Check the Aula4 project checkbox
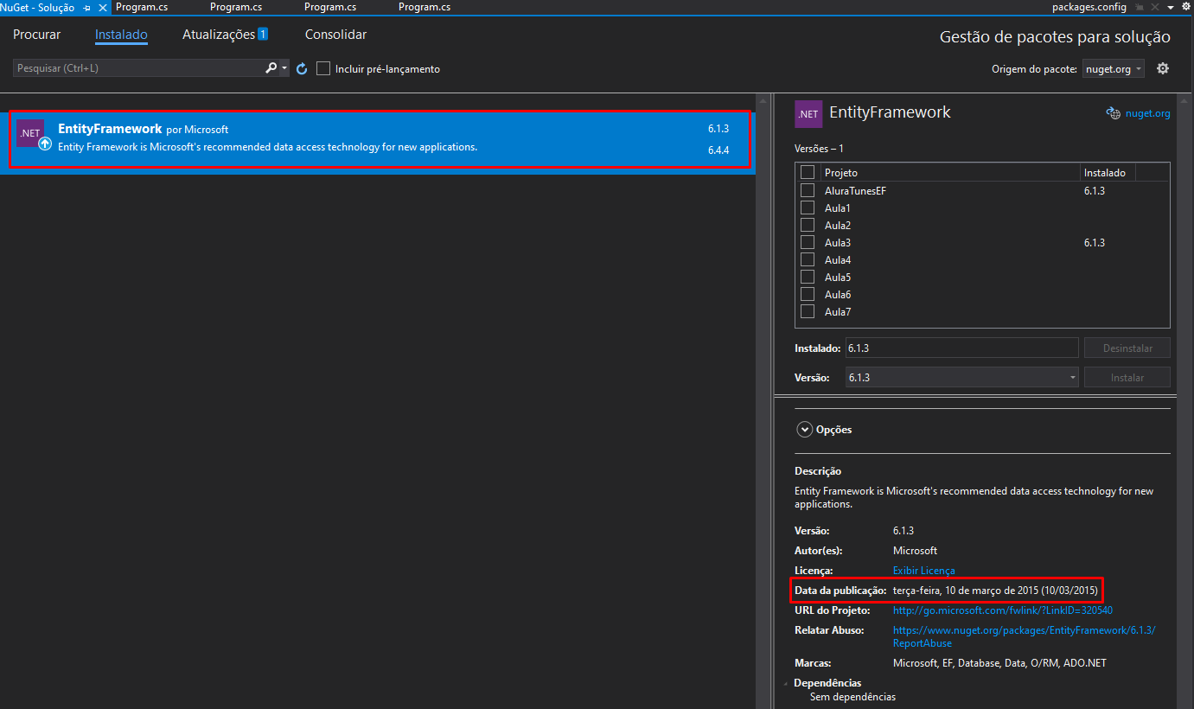Image resolution: width=1194 pixels, height=709 pixels. pyautogui.click(x=808, y=259)
